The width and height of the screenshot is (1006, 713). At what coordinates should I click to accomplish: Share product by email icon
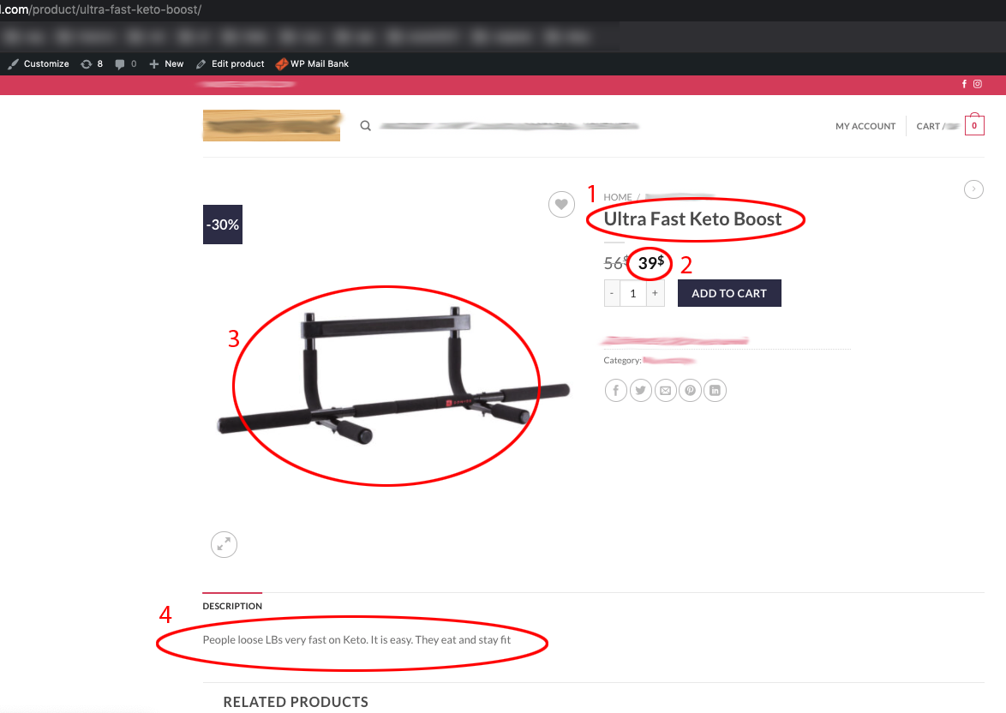point(665,390)
